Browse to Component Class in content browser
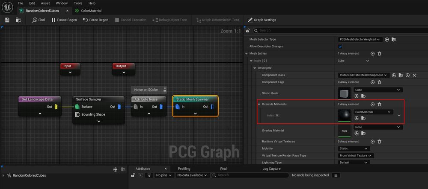Viewport: 428px width, 189px height. click(401, 75)
